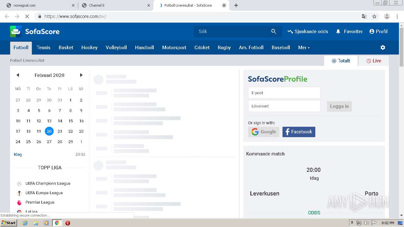Click the address bar URL
The image size is (404, 227).
[x=75, y=16]
